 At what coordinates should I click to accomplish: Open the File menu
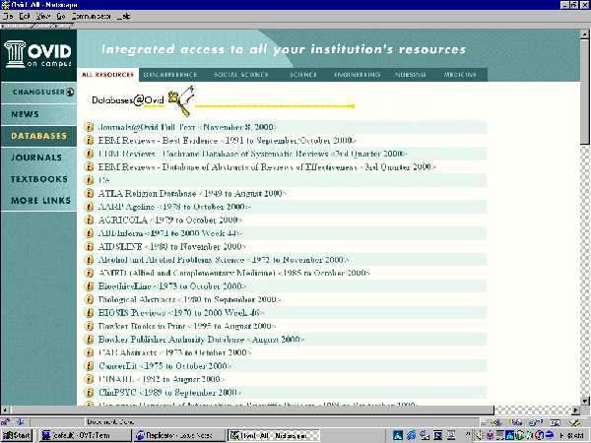[8, 16]
